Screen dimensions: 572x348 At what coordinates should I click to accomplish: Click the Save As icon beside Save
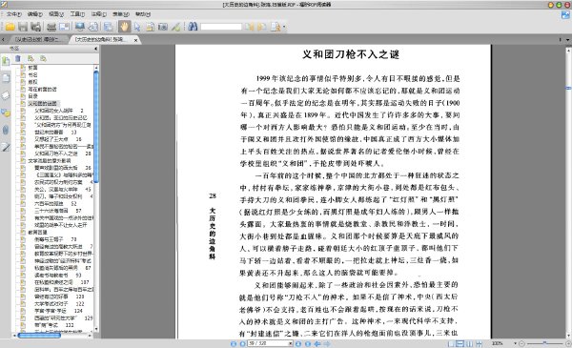36,27
